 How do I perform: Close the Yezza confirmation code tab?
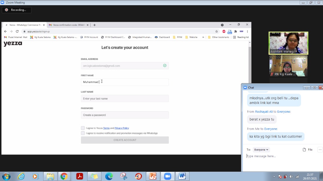[x=88, y=25]
